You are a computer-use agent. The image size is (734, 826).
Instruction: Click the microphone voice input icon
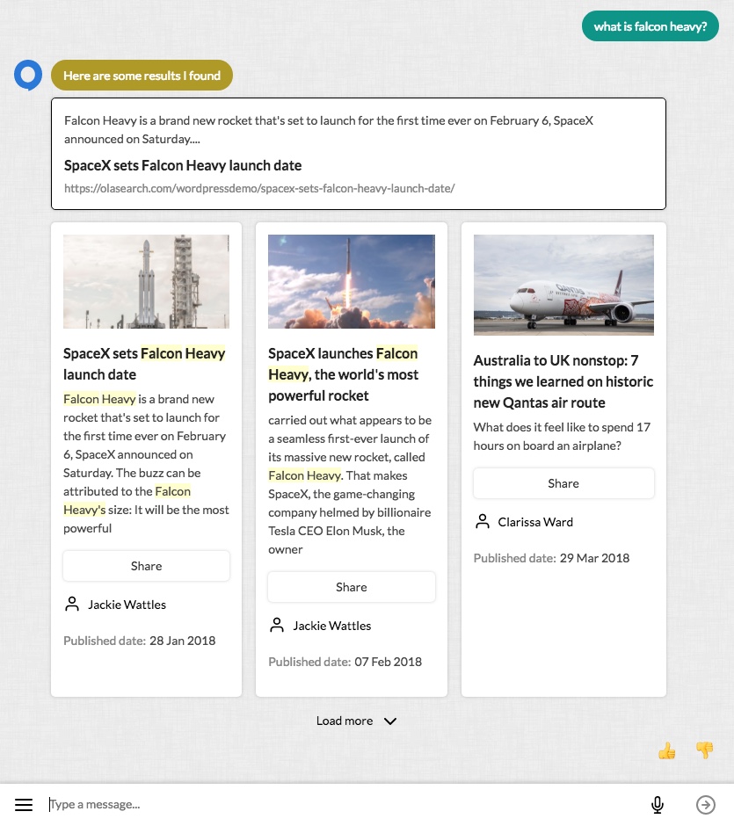coord(657,804)
